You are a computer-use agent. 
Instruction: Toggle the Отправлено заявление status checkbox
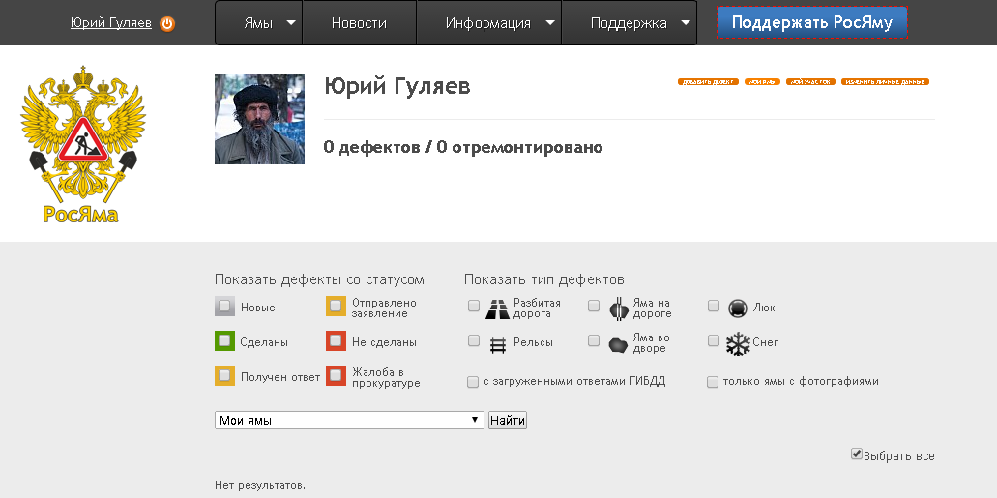(336, 307)
